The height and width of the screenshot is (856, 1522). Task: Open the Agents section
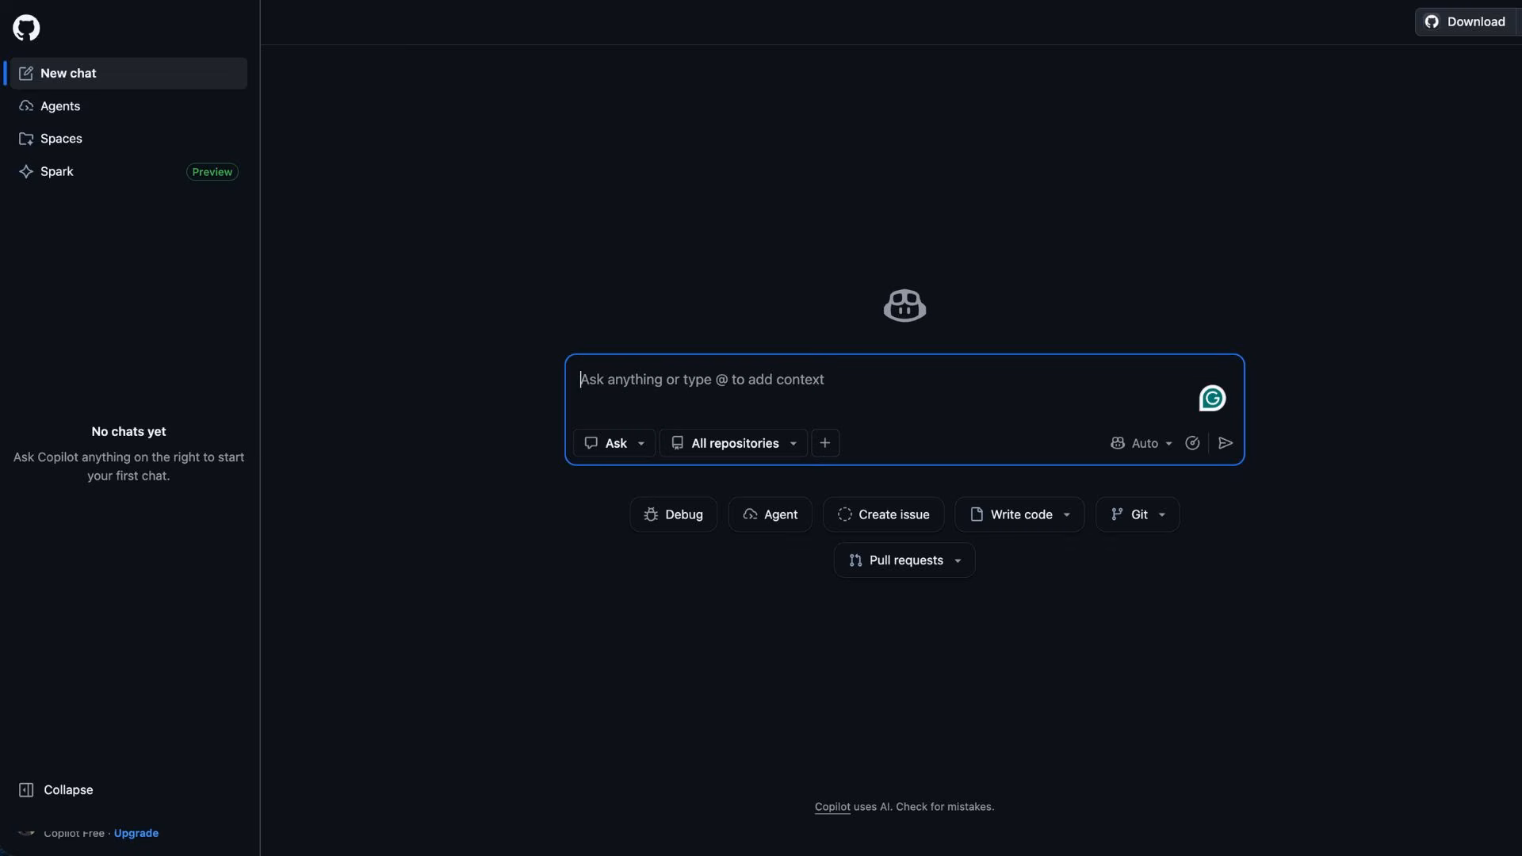tap(128, 106)
